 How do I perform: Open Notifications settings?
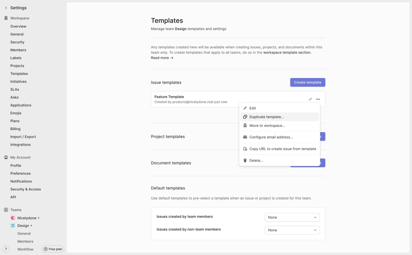(x=21, y=181)
